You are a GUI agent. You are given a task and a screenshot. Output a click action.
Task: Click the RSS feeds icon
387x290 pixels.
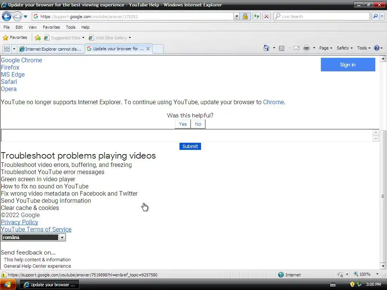pyautogui.click(x=281, y=48)
